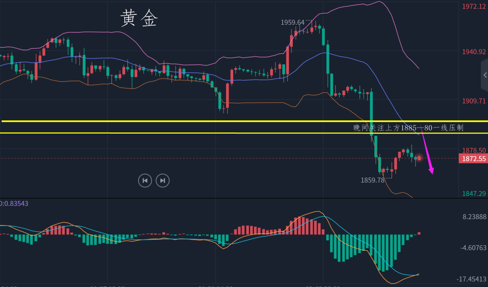Click the 1909.71 price axis label
Image resolution: width=488 pixels, height=287 pixels.
[x=474, y=101]
